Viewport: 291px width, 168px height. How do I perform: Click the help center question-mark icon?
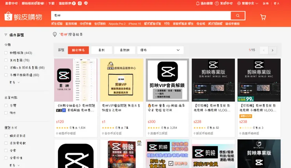[x=217, y=3]
